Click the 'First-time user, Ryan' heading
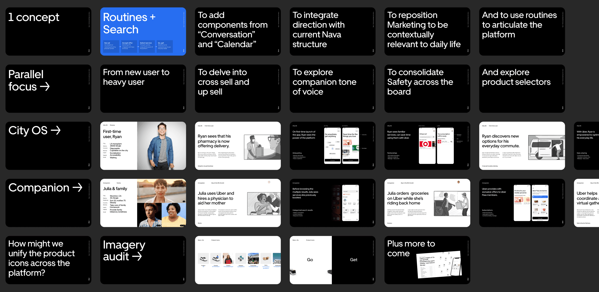This screenshot has height=292, width=599. click(x=112, y=134)
